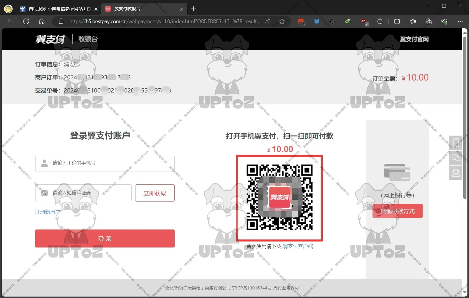Viewport: 469px width, 298px height.
Task: Toggle split screen icon
Action: coord(397,21)
